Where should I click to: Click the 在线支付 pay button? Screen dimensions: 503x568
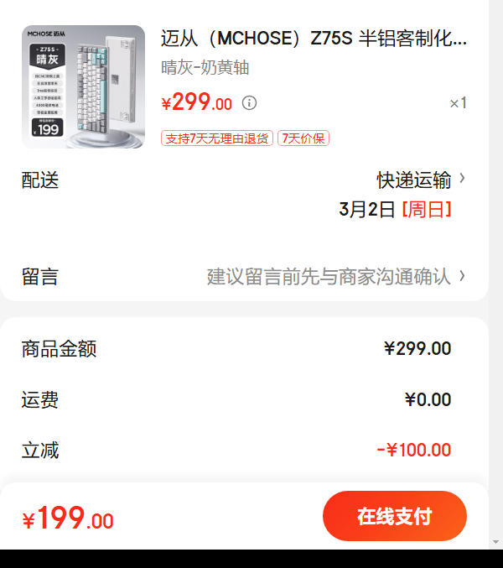pyautogui.click(x=395, y=516)
